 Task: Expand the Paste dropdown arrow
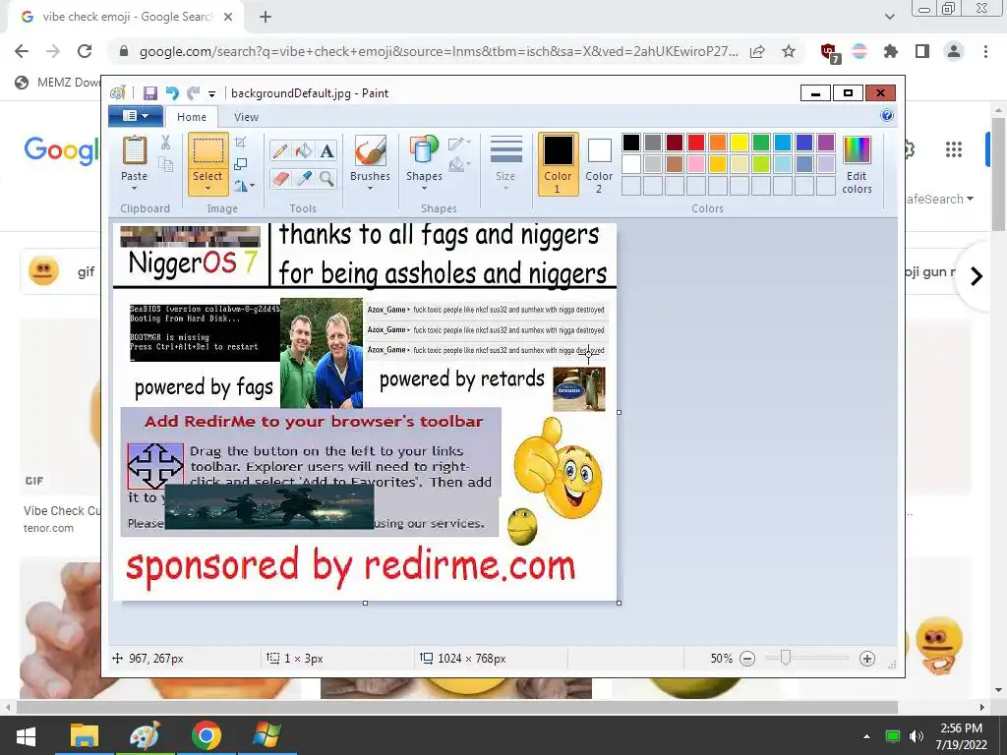click(134, 189)
